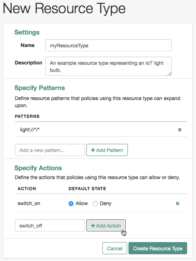196x261 pixels.
Task: Click the PATTERNS column header
Action: tap(27, 116)
